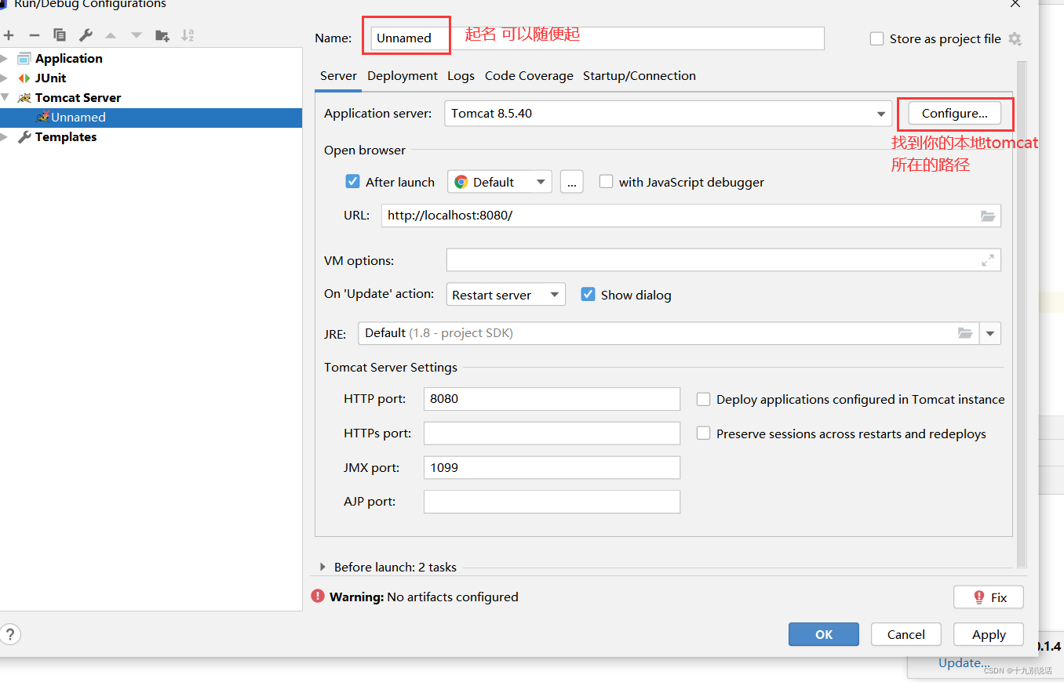This screenshot has height=682, width=1064.
Task: Click the JMX port field showing 1099
Action: coord(552,467)
